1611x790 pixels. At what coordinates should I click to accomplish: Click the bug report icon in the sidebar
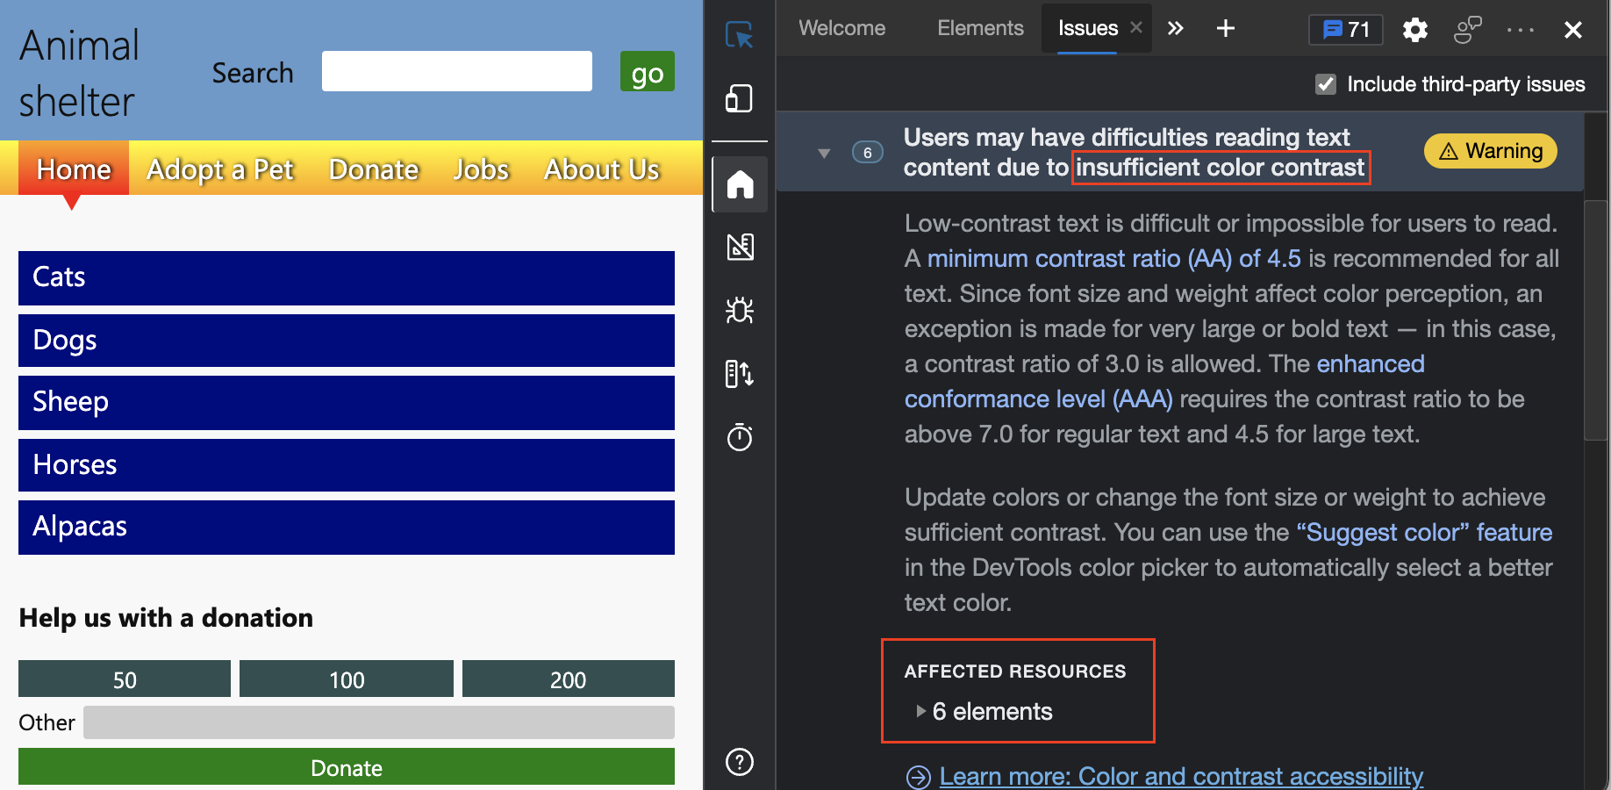pos(740,311)
